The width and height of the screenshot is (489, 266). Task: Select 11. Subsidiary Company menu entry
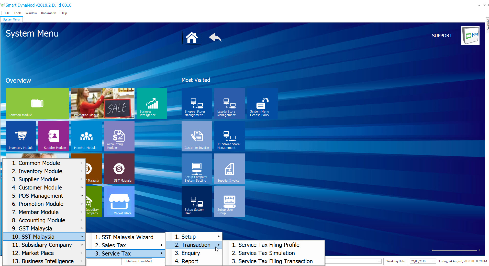pos(44,245)
